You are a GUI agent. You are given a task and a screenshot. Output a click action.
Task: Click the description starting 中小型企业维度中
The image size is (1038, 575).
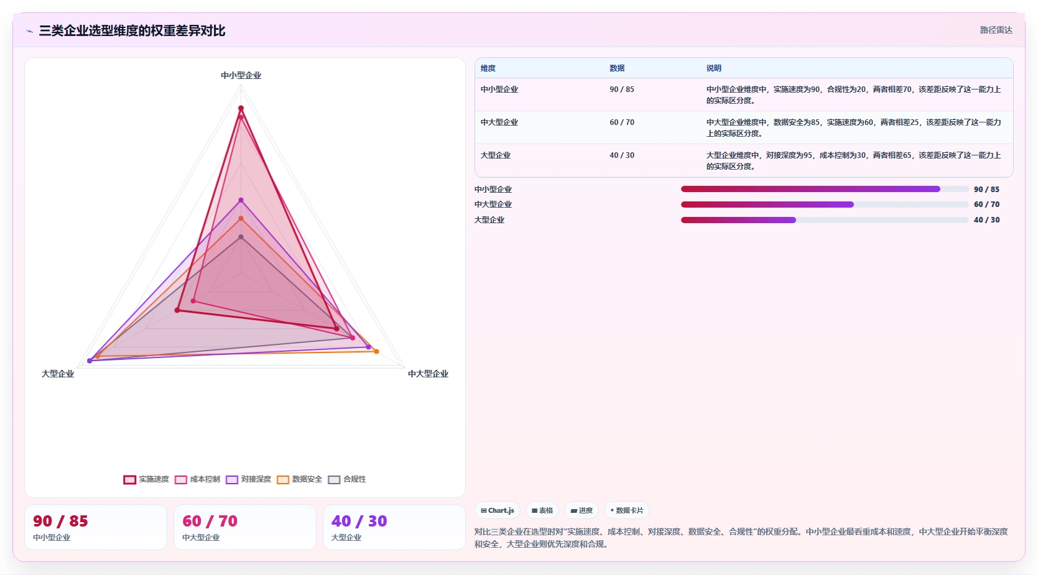tap(854, 95)
